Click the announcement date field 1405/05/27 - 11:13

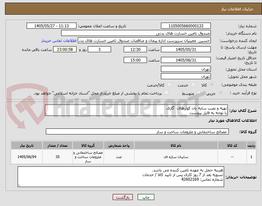click(52, 26)
